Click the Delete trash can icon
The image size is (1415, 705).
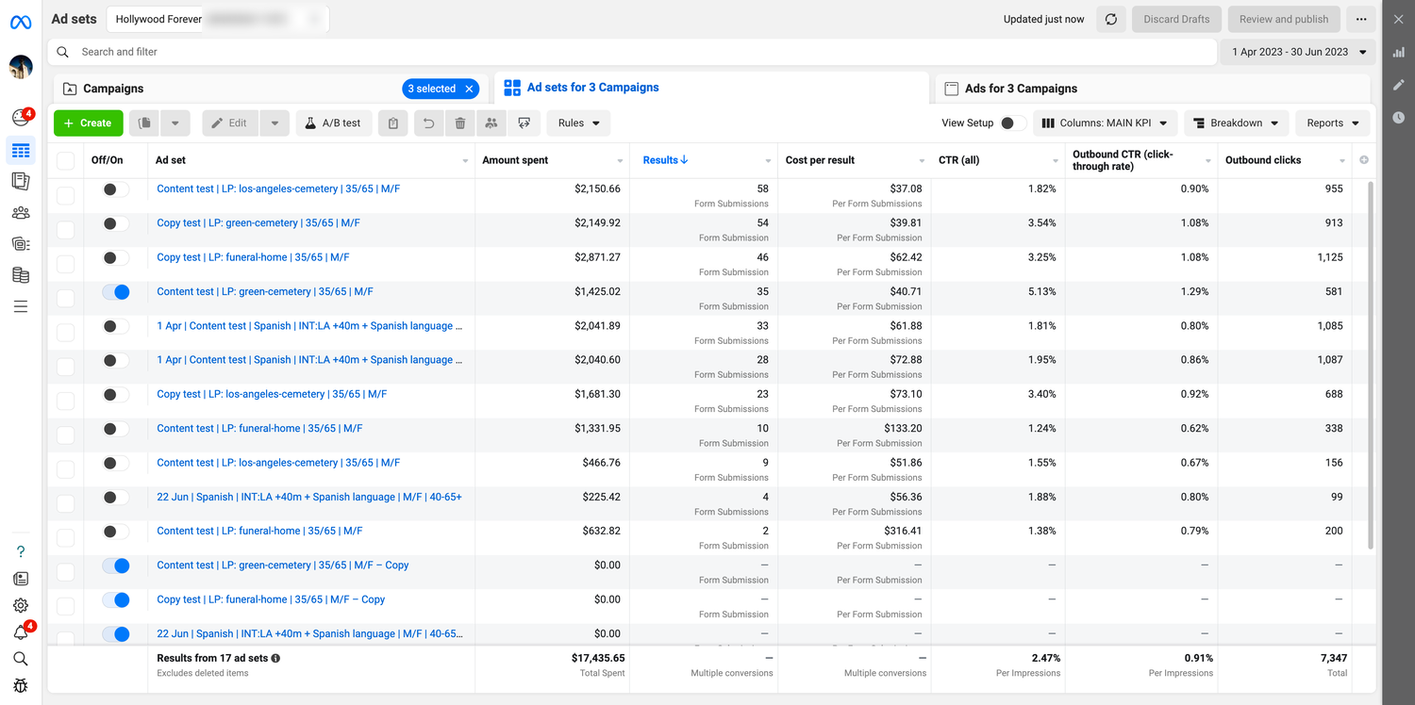tap(460, 123)
